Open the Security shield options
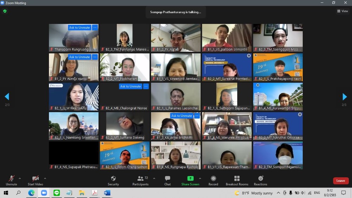This screenshot has width=352, height=198. pos(113,180)
